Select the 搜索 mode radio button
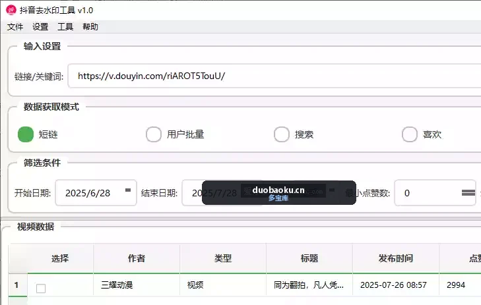The image size is (481, 305). 282,134
